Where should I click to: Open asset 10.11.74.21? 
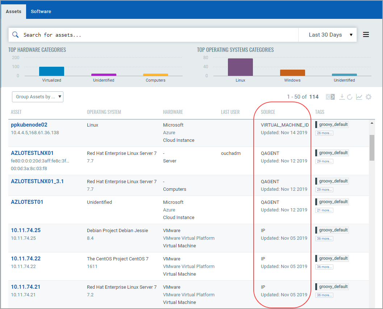point(26,287)
